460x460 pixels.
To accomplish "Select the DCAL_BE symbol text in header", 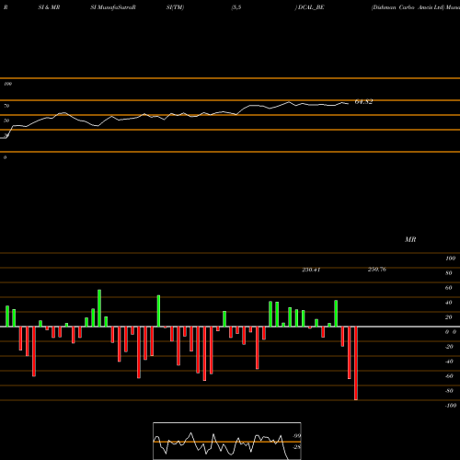I will tap(311, 7).
